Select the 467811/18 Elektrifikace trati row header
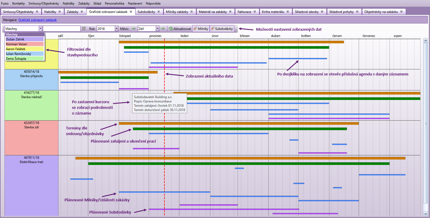The width and height of the screenshot is (430, 218). pyautogui.click(x=31, y=185)
